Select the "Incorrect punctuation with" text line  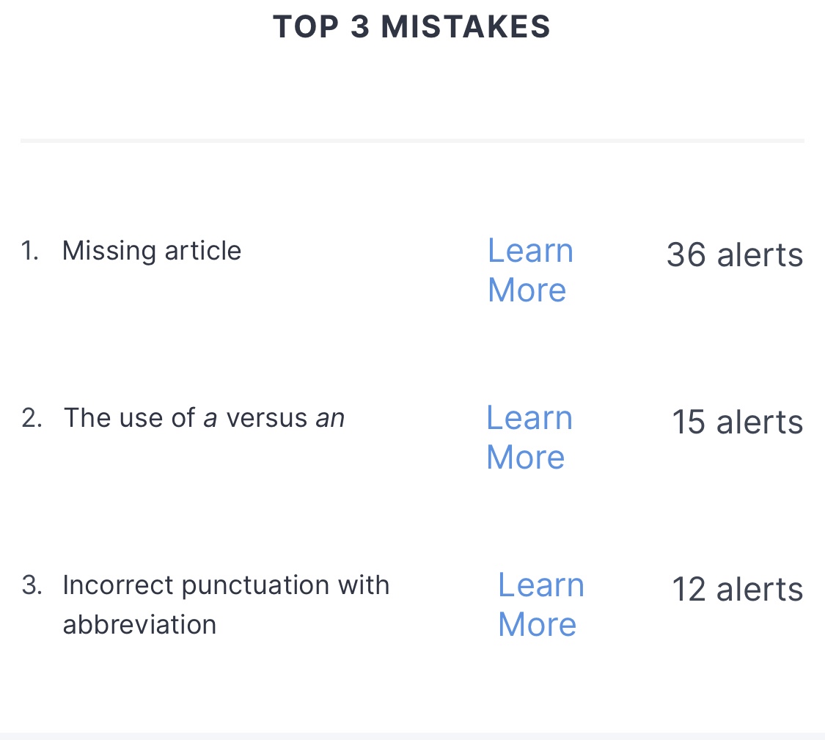(226, 585)
